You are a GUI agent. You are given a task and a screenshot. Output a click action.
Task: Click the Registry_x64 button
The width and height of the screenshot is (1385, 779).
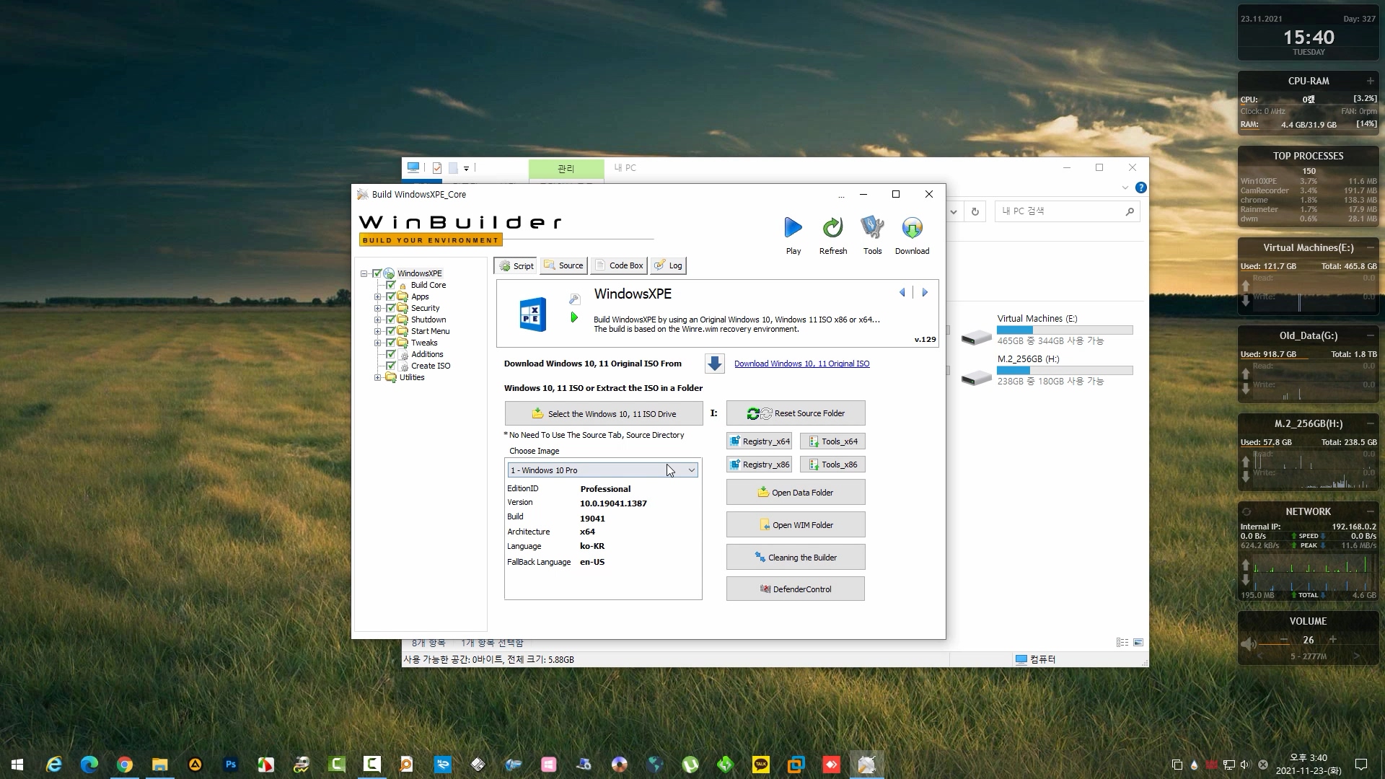[759, 441]
